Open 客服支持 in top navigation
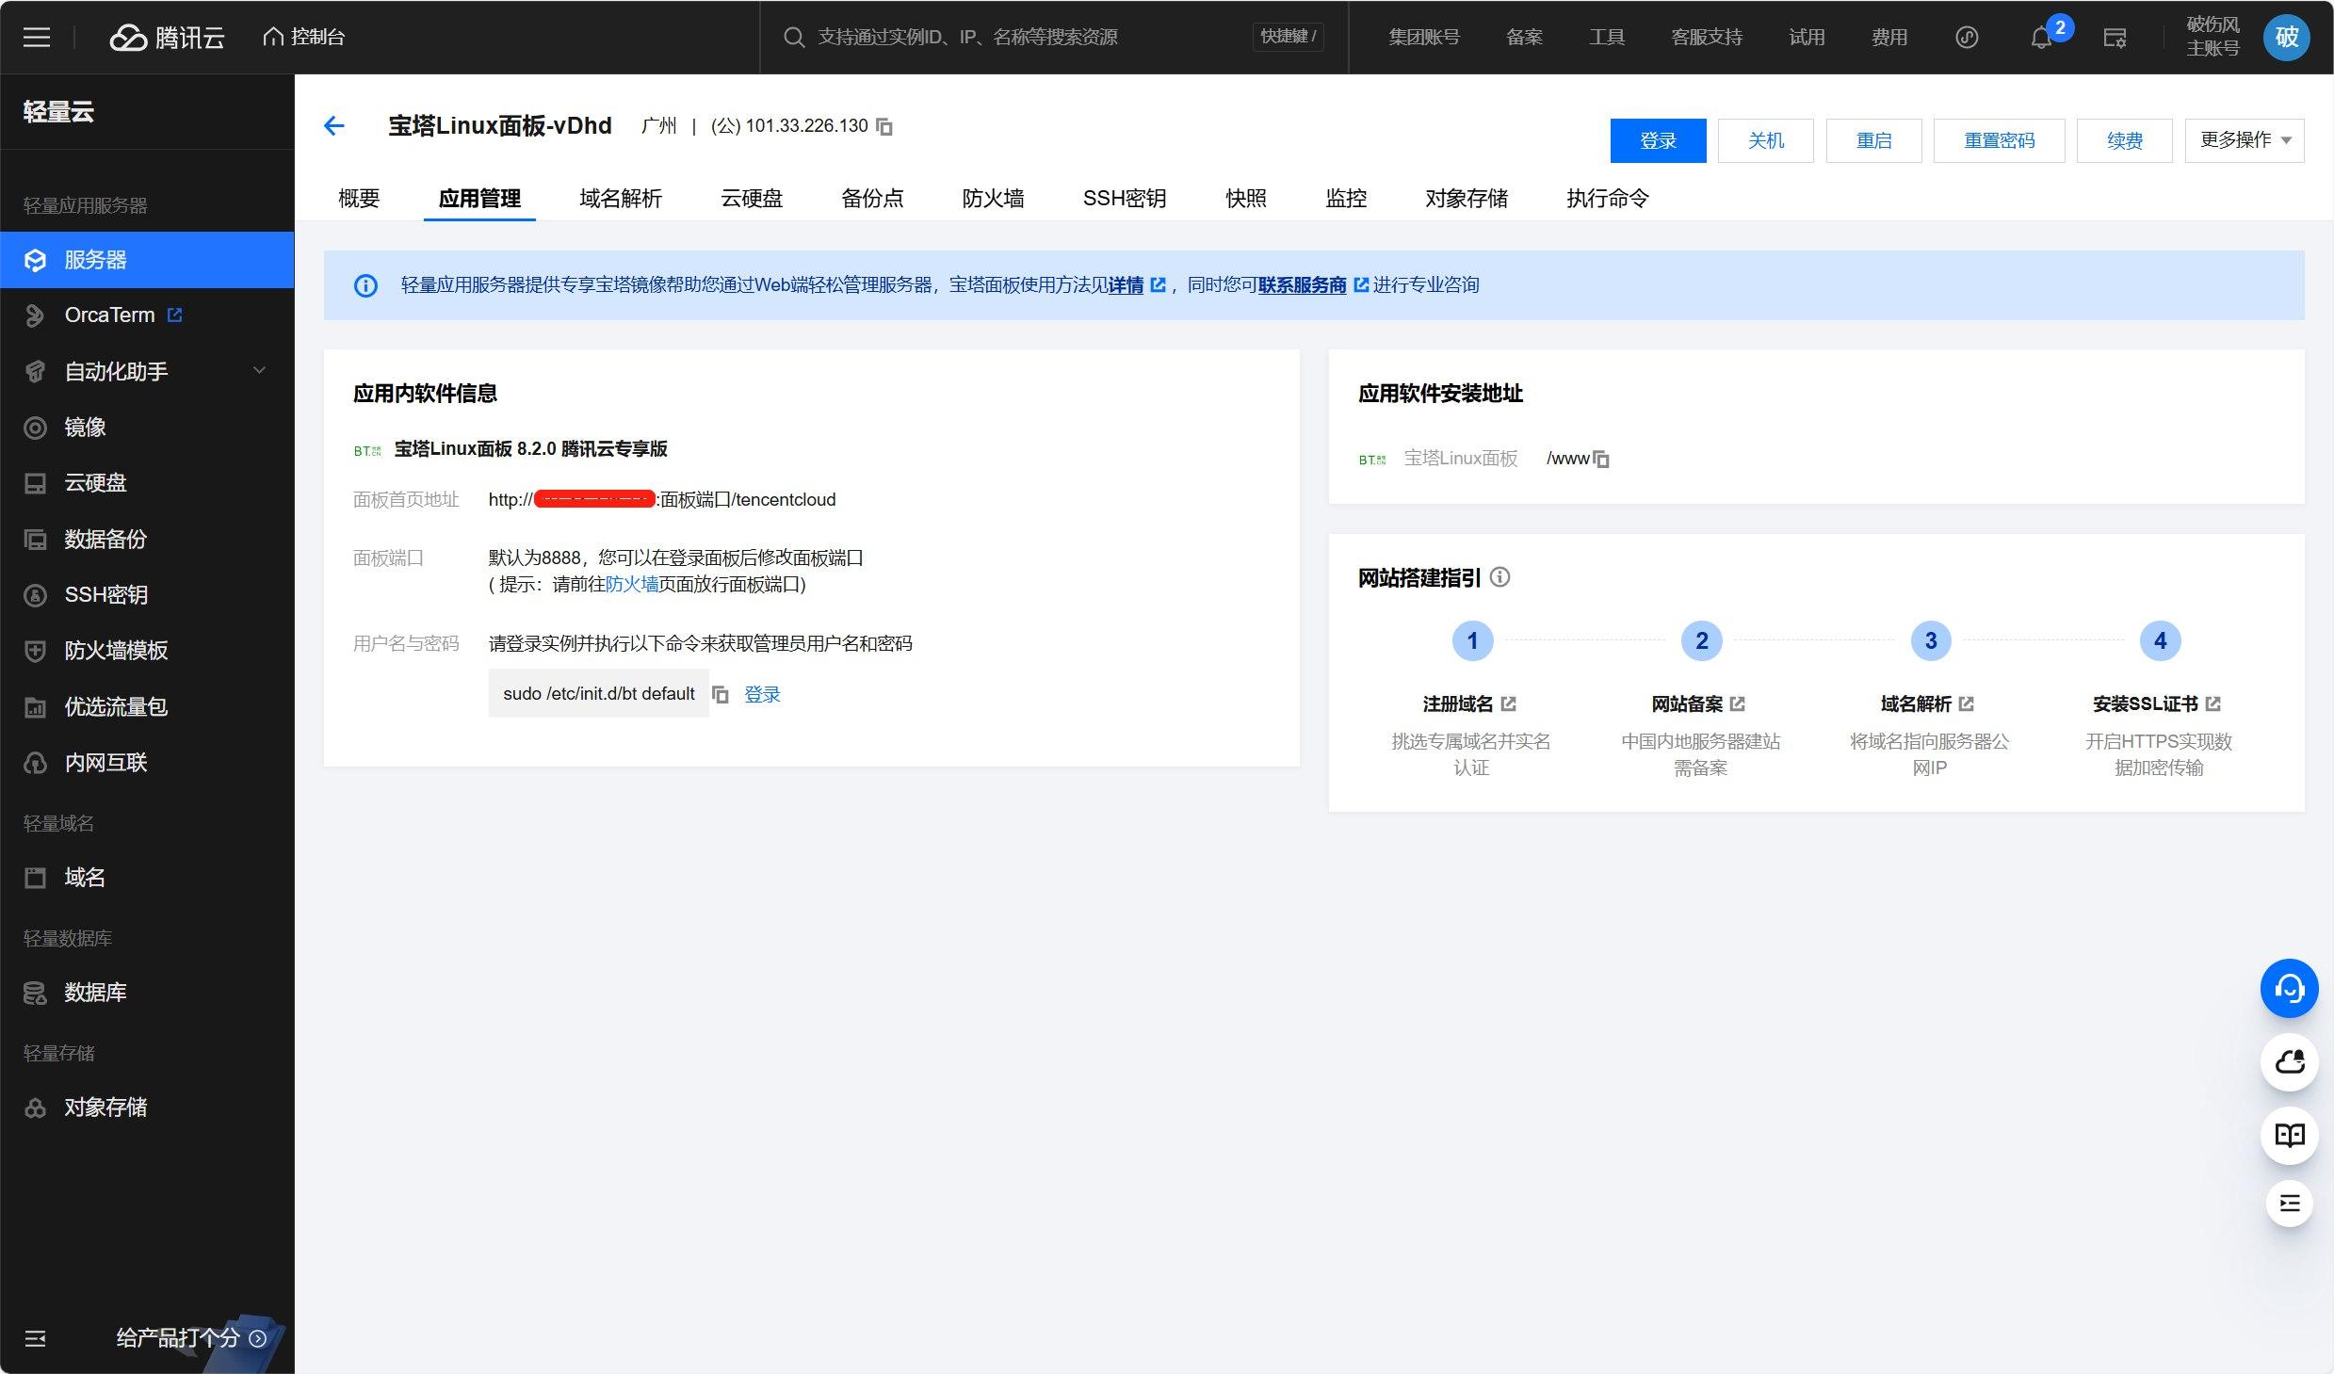Viewport: 2334px width, 1374px height. pos(1706,37)
